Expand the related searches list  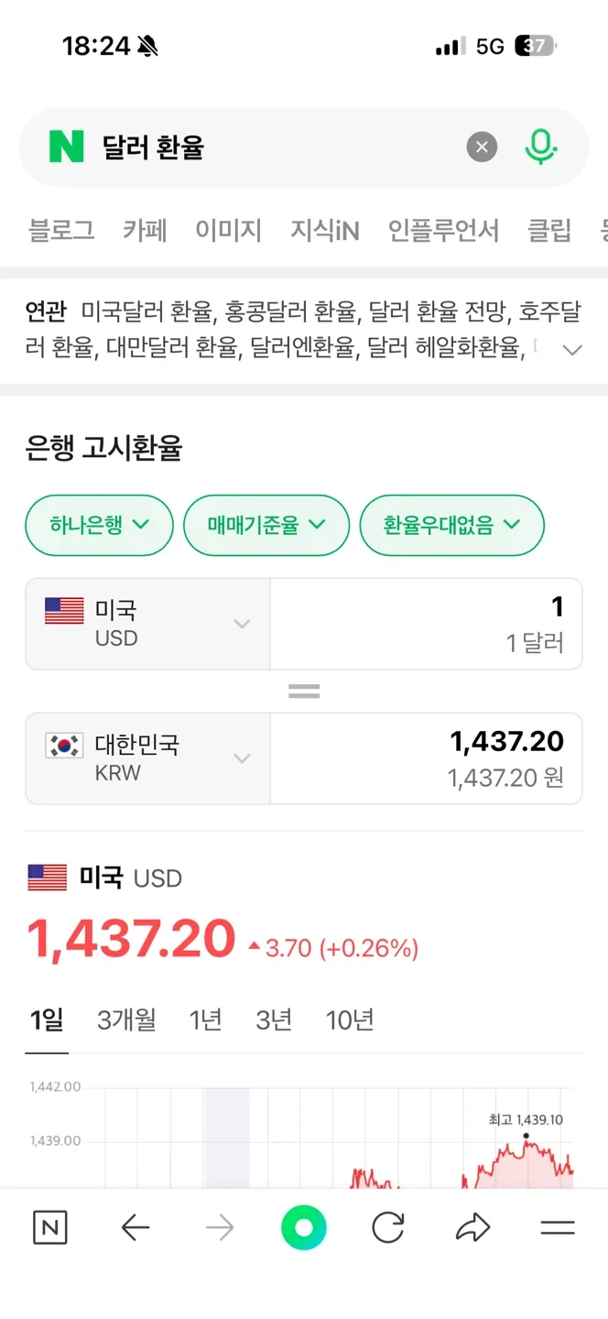click(572, 349)
